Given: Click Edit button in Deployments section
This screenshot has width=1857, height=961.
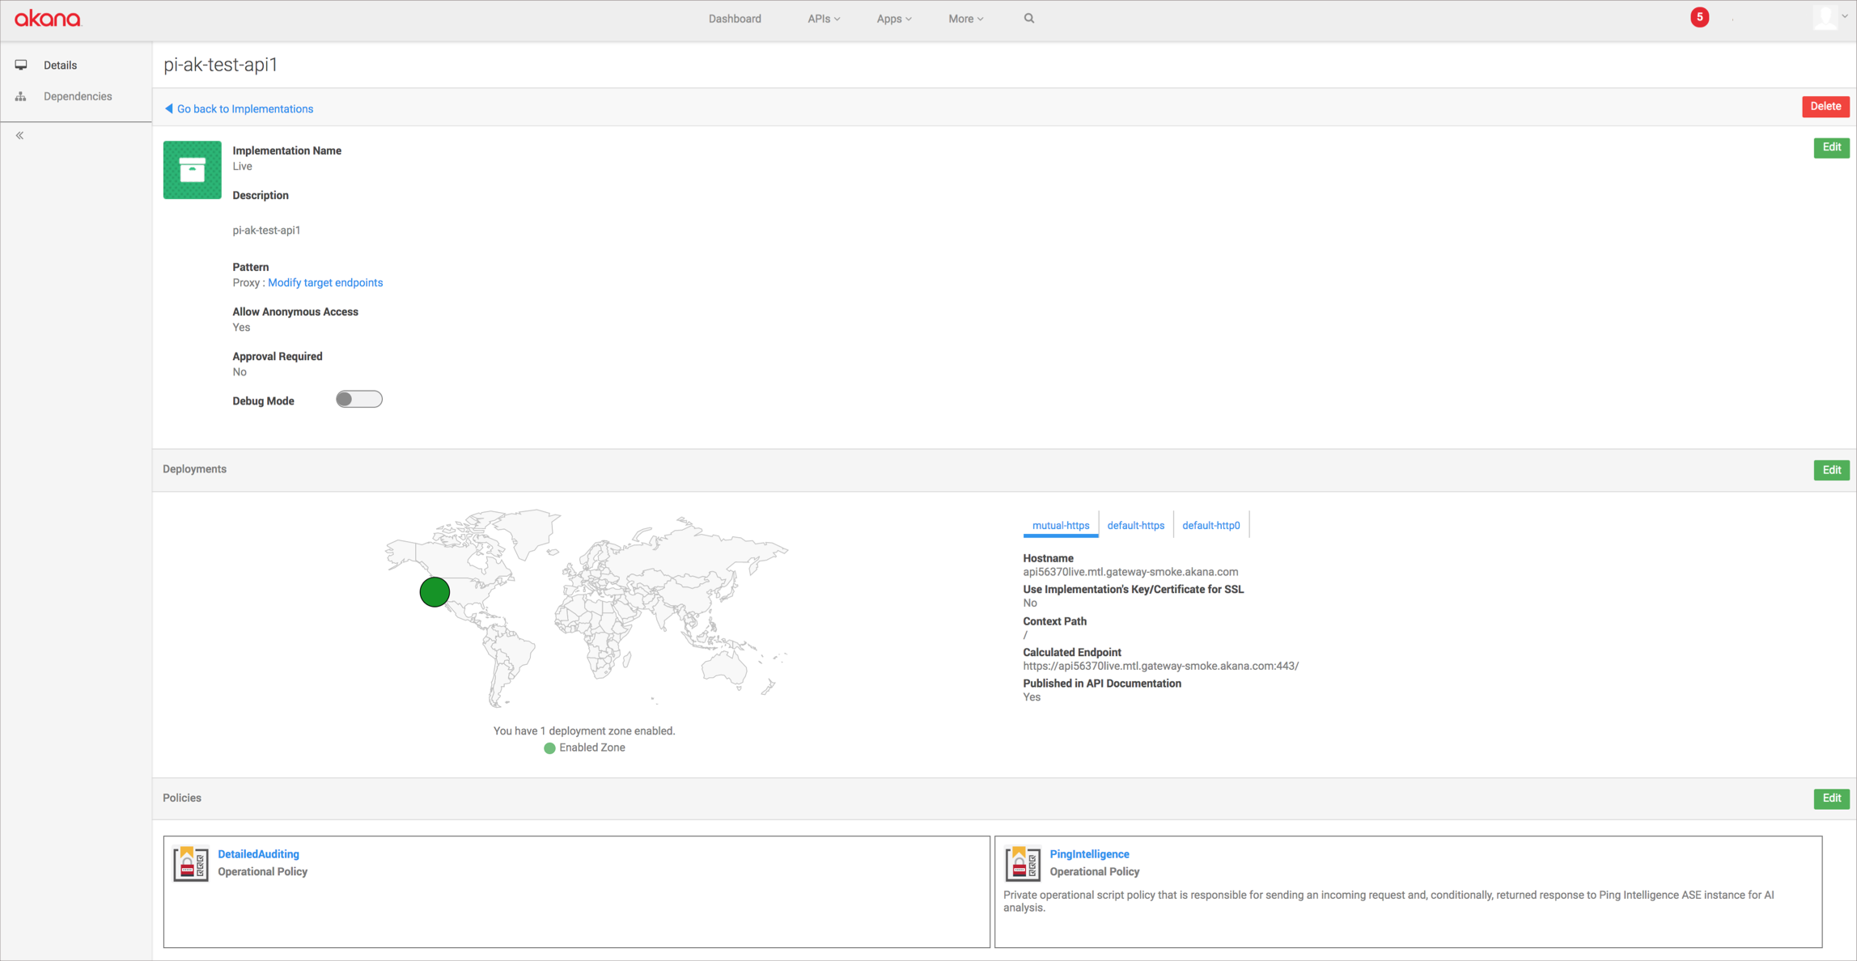Looking at the screenshot, I should [1831, 470].
